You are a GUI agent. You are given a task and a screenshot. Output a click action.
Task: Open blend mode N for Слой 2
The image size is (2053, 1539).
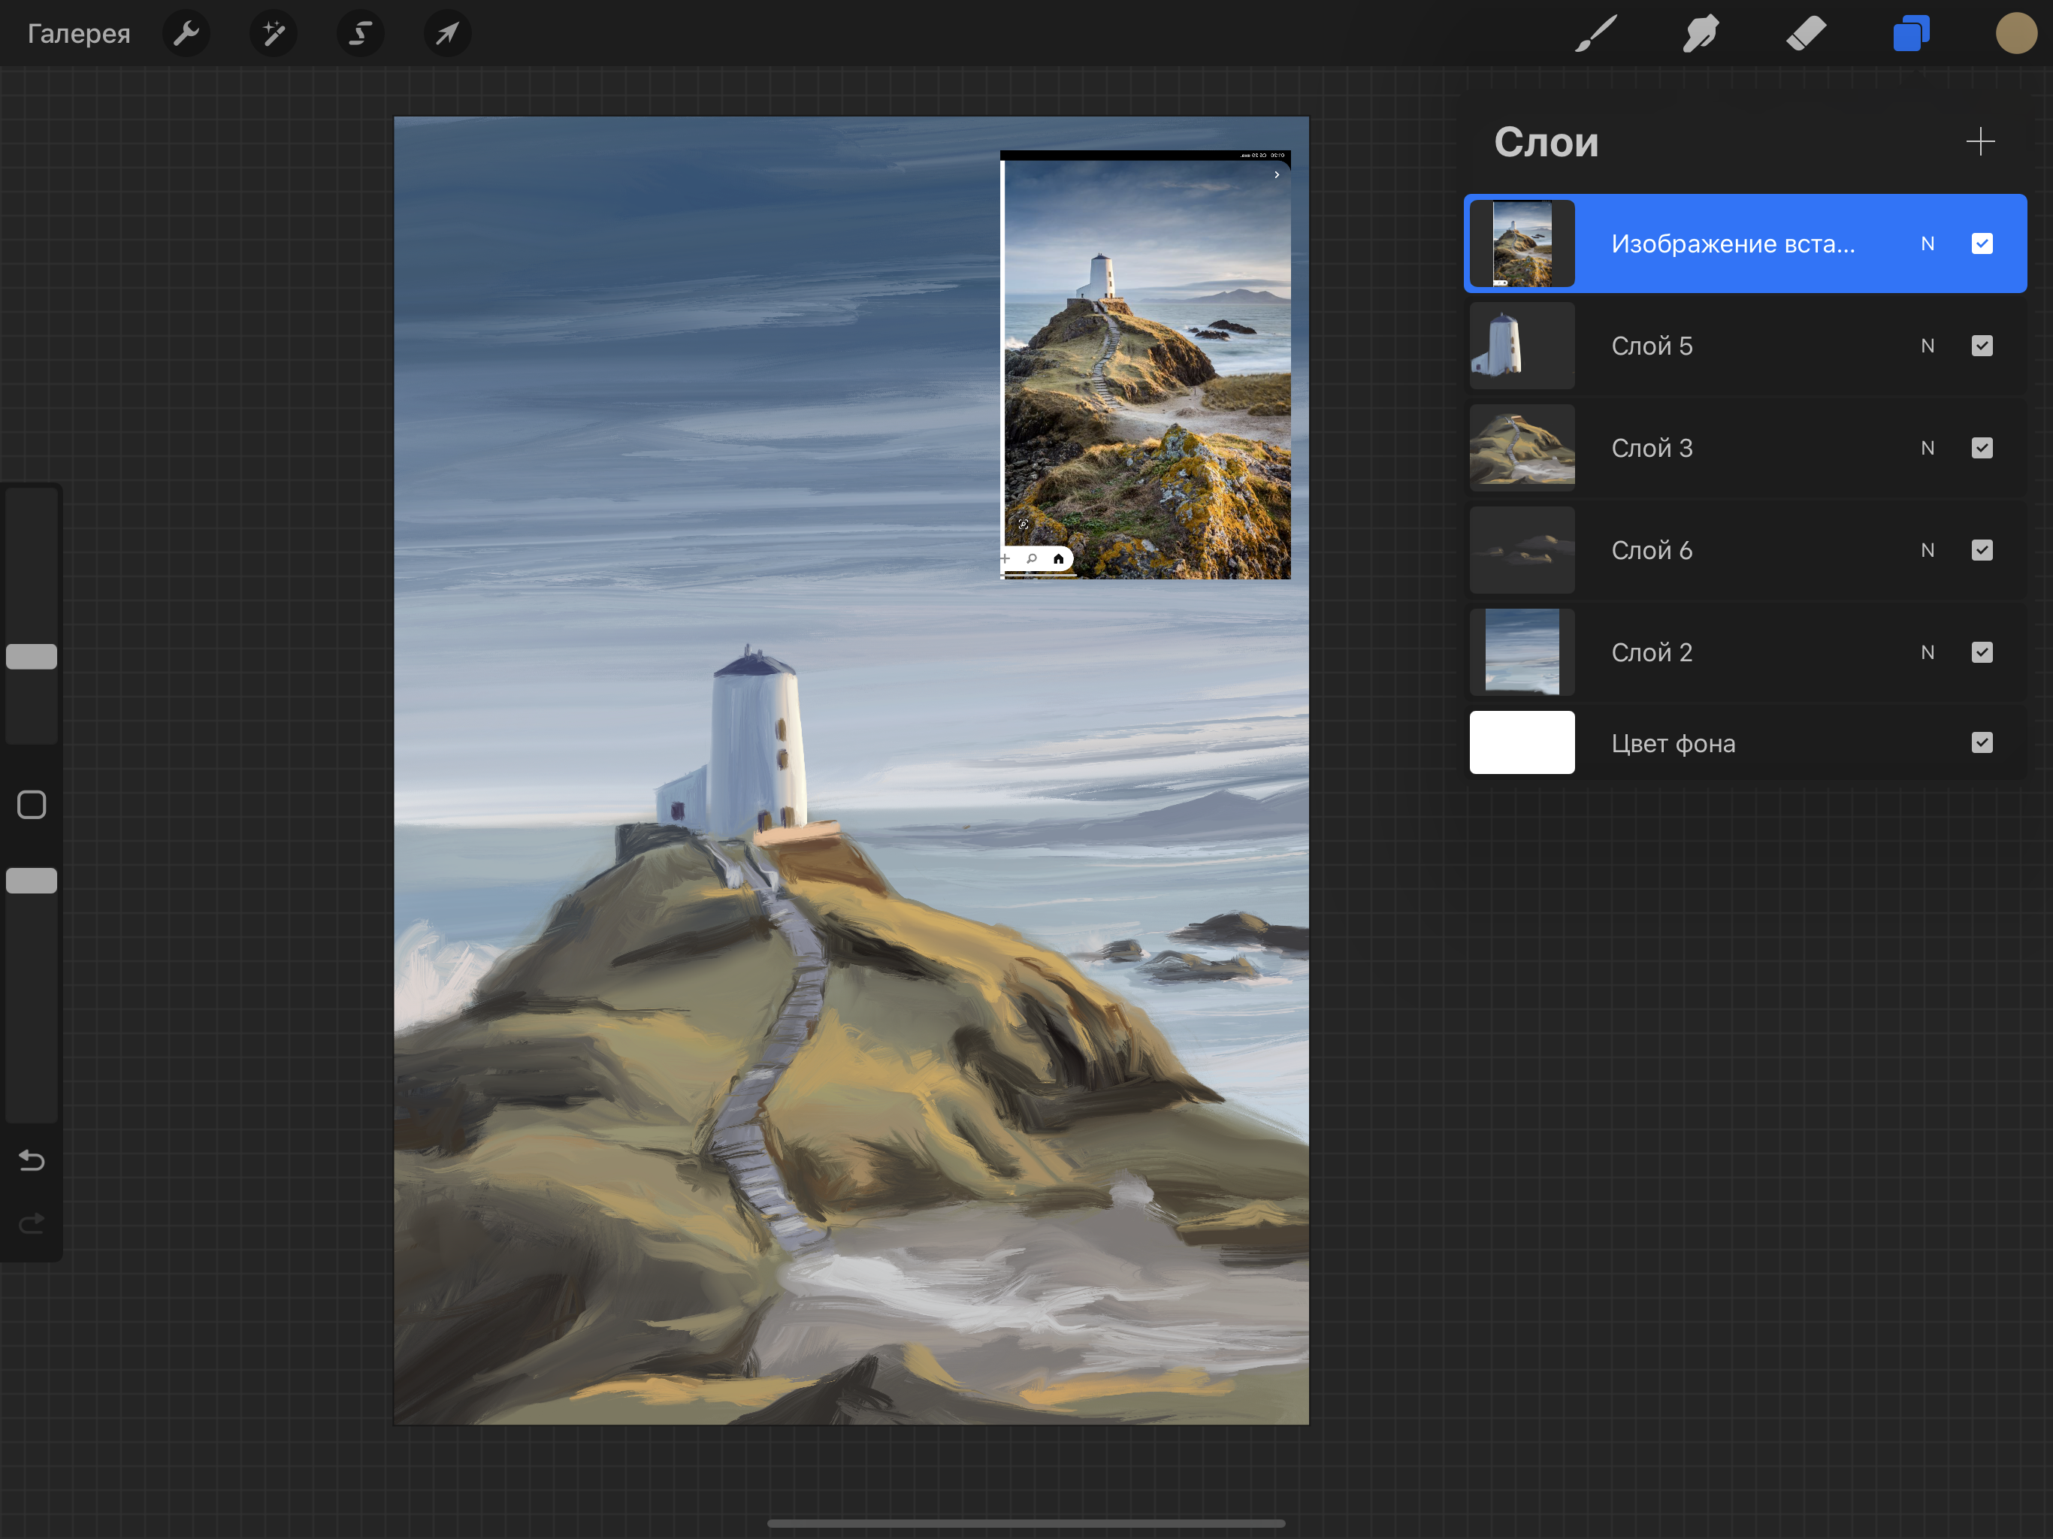coord(1928,652)
